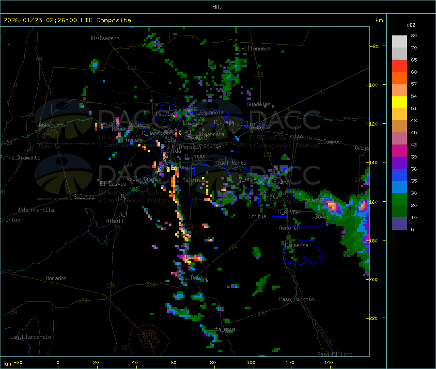The image size is (436, 369).
Task: Click the 2026/01/25 02:26:00 UTC Composite timestamp
Action: tap(67, 20)
